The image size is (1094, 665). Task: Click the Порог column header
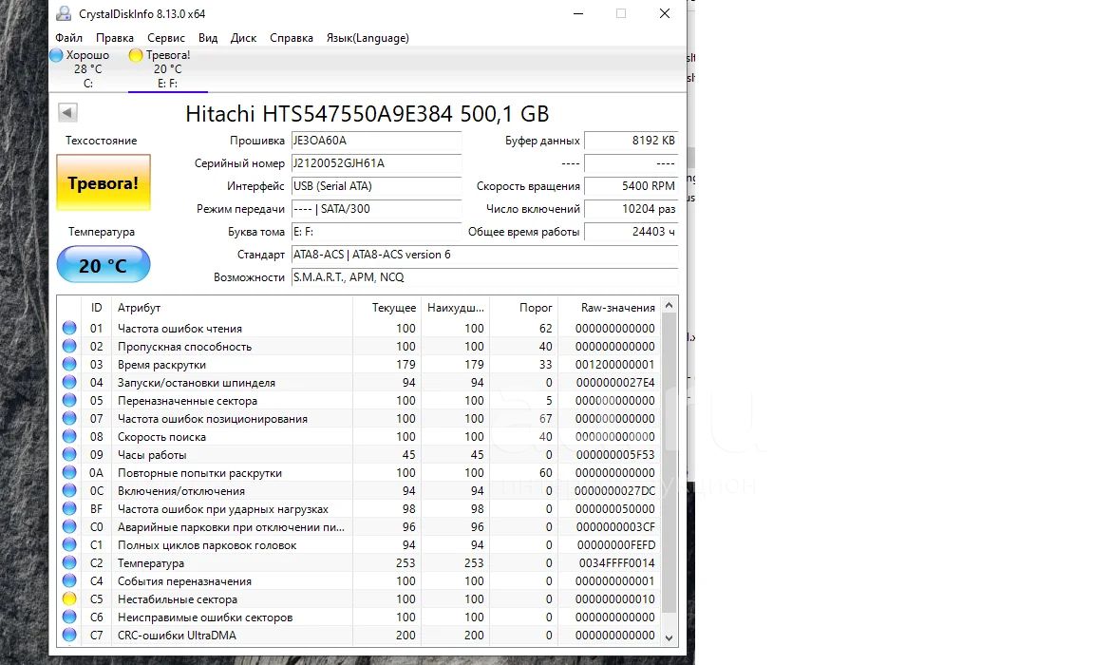click(522, 308)
